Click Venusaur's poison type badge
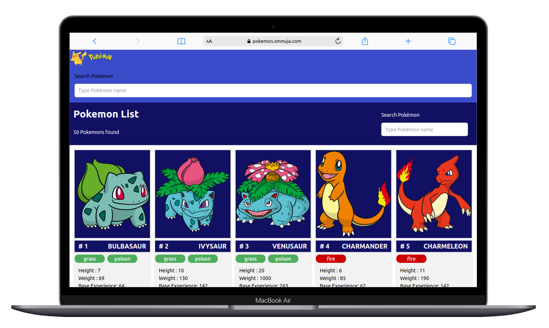Viewport: 549px width, 328px height. click(x=283, y=259)
